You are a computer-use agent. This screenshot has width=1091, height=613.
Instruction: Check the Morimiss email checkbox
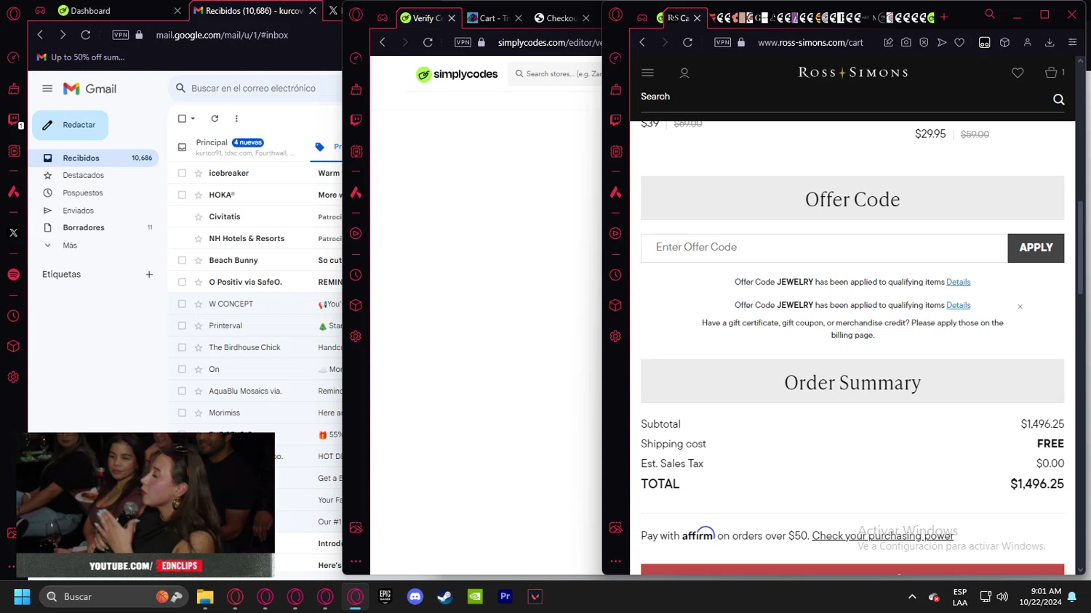click(x=182, y=413)
